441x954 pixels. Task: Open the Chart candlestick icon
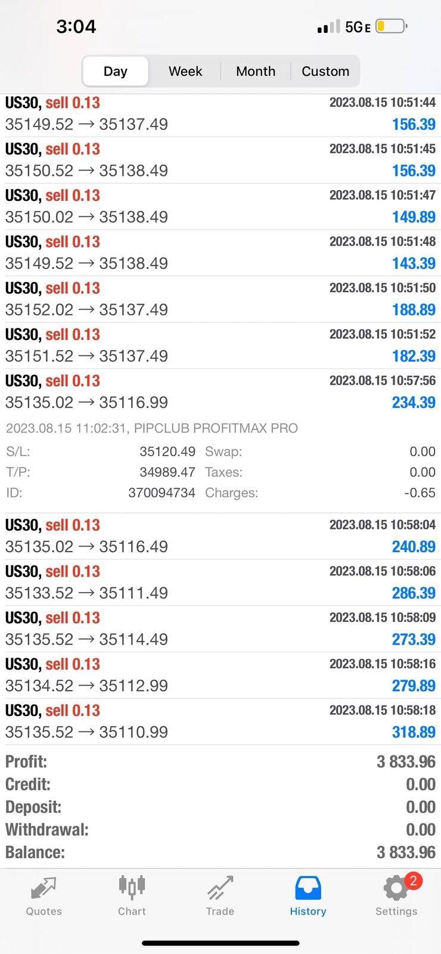tap(132, 887)
